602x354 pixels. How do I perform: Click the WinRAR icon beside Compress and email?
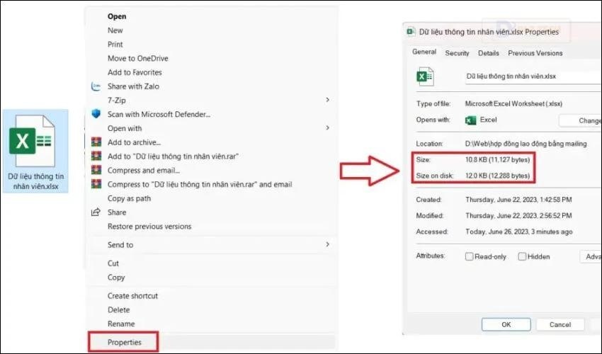[96, 170]
